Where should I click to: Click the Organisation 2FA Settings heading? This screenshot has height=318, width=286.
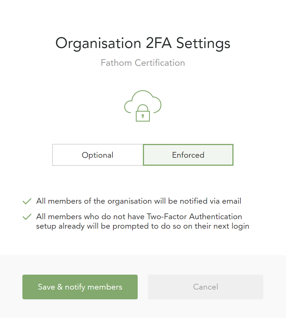(x=143, y=43)
